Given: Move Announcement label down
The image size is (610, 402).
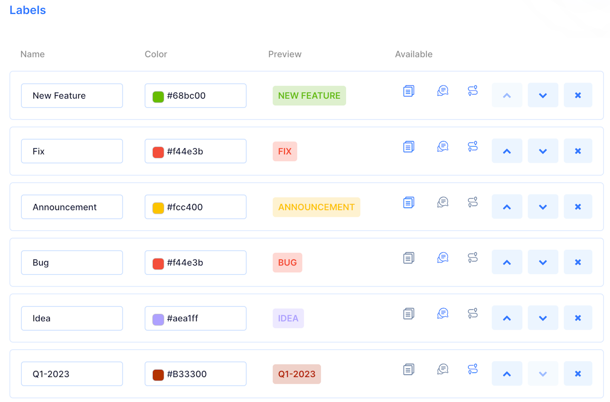Looking at the screenshot, I should click(x=543, y=207).
